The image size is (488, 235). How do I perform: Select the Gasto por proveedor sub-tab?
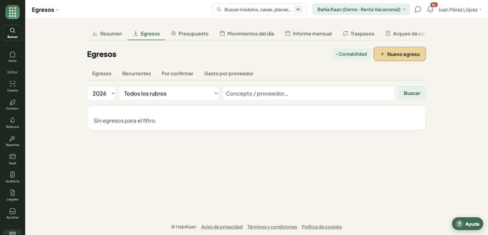[229, 73]
